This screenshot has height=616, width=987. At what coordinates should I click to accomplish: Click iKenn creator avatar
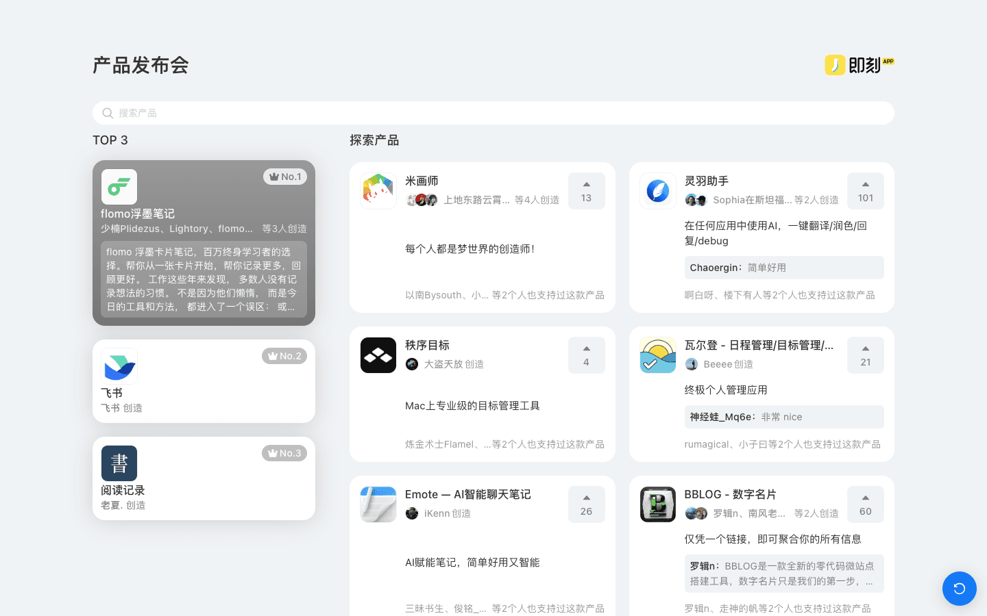pyautogui.click(x=412, y=513)
